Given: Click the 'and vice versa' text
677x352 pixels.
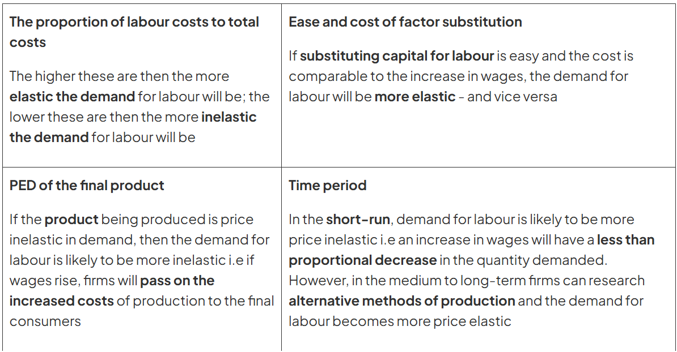Looking at the screenshot, I should tap(512, 97).
